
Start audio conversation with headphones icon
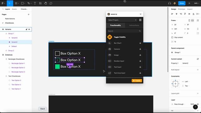170,3
